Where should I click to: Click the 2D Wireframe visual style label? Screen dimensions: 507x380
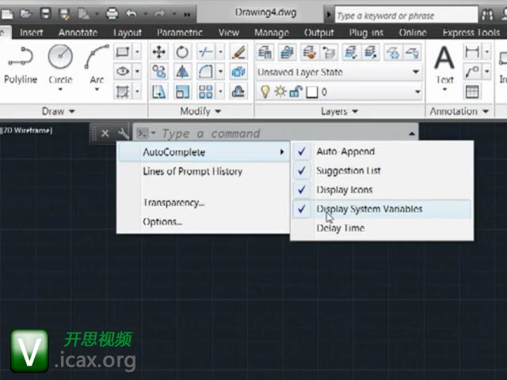(27, 131)
